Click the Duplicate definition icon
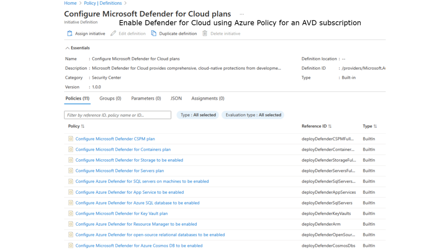445x250 pixels. coord(154,34)
